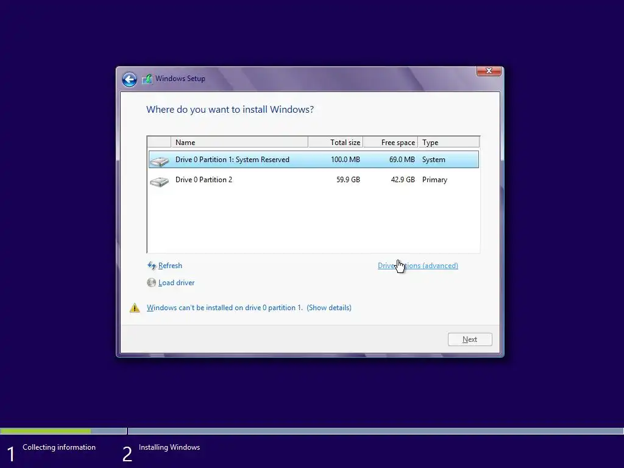Click the 69.0 MB free space cell
The width and height of the screenshot is (624, 468).
pyautogui.click(x=402, y=160)
